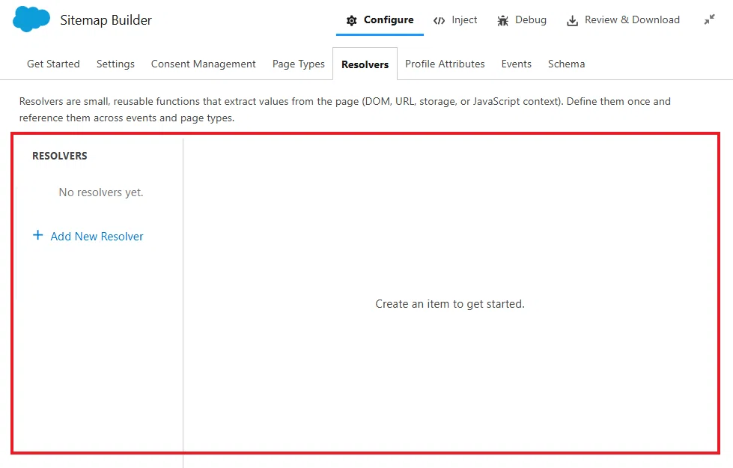Click the Configure label in top navigation
Image resolution: width=733 pixels, height=468 pixels.
(x=389, y=19)
